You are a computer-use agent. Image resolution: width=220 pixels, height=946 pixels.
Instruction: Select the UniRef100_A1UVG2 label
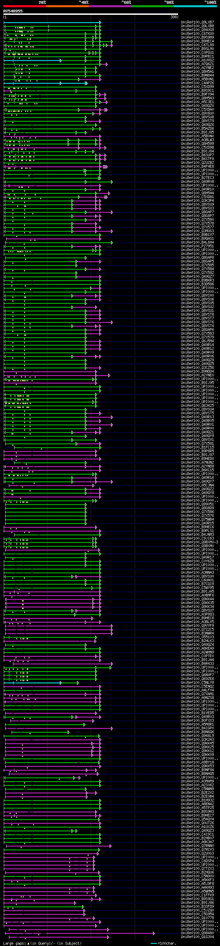197,60
